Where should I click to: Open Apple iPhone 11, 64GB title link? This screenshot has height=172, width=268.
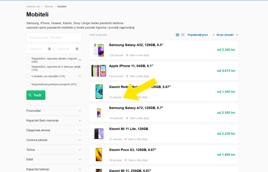pos(131,66)
